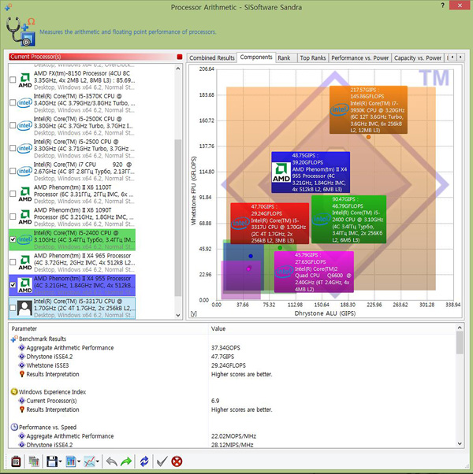Select the Phenom II X4 965 list entry
Image resolution: width=473 pixels, height=474 pixels.
click(x=73, y=262)
